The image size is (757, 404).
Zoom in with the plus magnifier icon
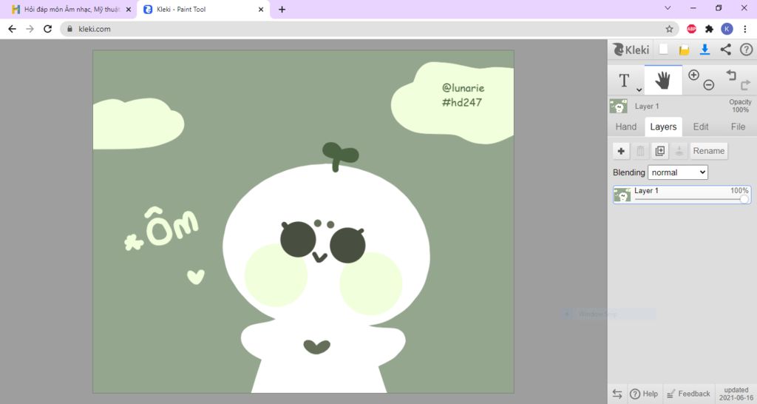(693, 75)
